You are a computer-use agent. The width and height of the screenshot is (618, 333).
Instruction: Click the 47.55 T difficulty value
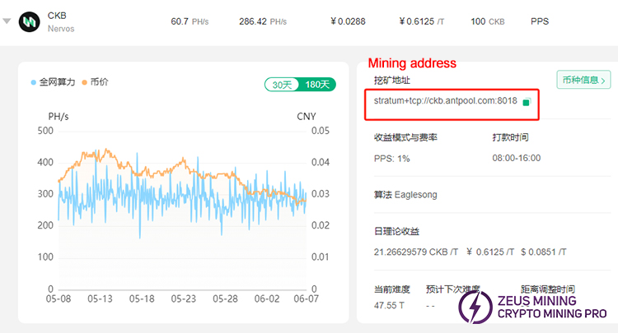click(389, 306)
